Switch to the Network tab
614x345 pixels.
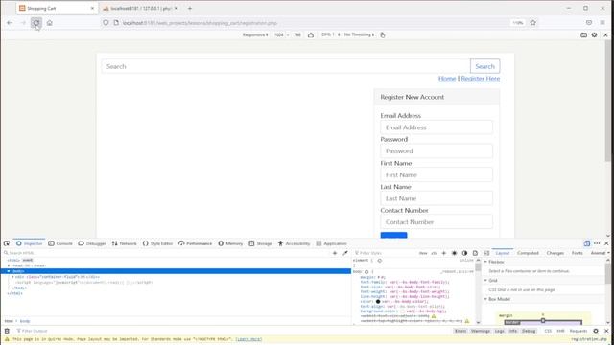(x=124, y=243)
